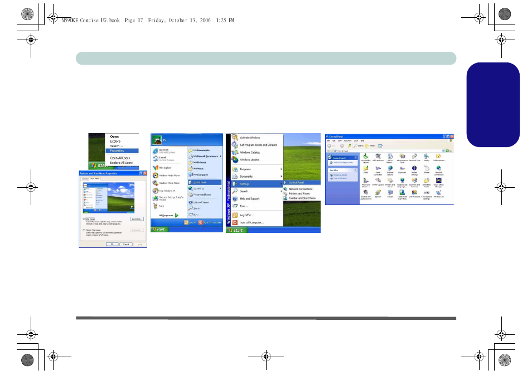Open Favorites menu in Control Panel window

click(347, 140)
